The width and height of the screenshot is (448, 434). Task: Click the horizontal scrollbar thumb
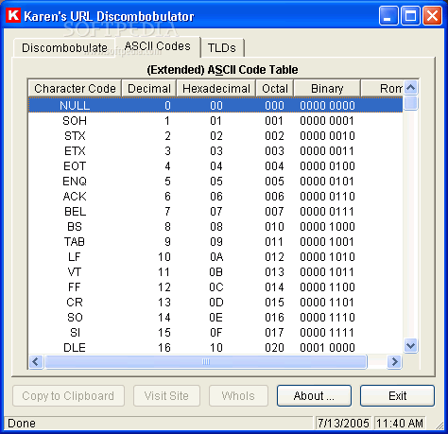(206, 361)
